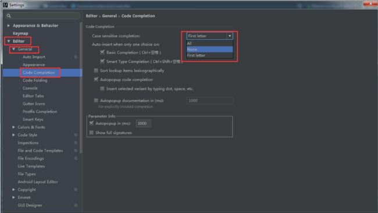The width and height of the screenshot is (378, 213).
Task: Open Console settings
Action: [30, 88]
